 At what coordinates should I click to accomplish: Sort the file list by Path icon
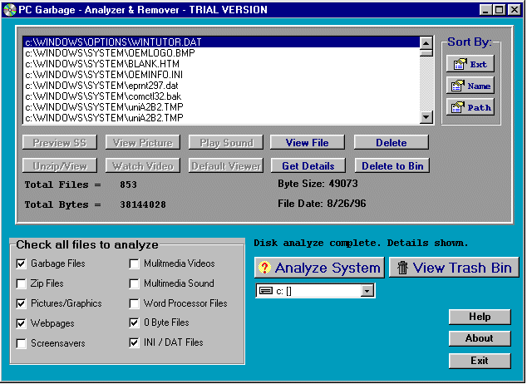458,107
